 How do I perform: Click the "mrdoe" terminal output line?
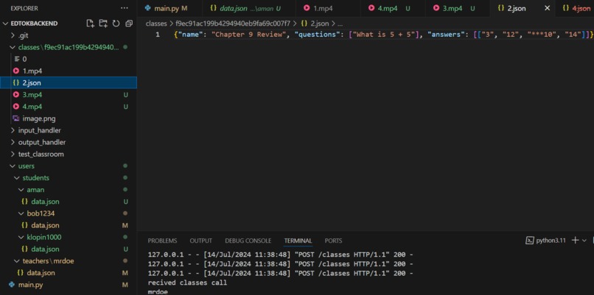coord(158,291)
